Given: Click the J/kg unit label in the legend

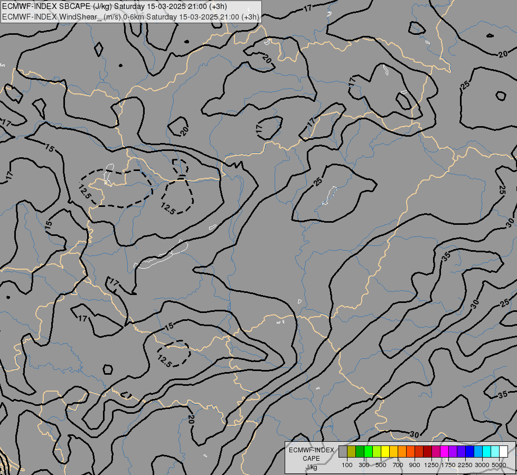Looking at the screenshot, I should click(311, 467).
